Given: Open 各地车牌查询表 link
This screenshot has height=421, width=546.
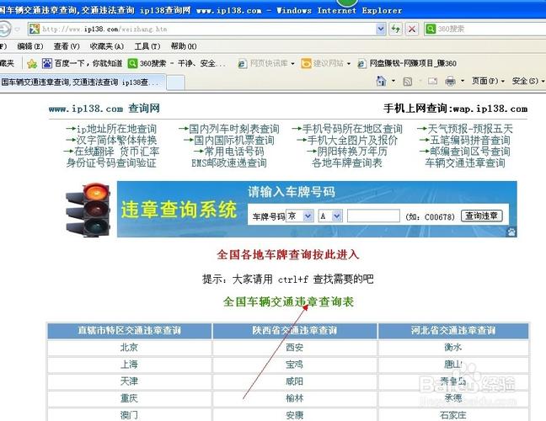Looking at the screenshot, I should (347, 163).
